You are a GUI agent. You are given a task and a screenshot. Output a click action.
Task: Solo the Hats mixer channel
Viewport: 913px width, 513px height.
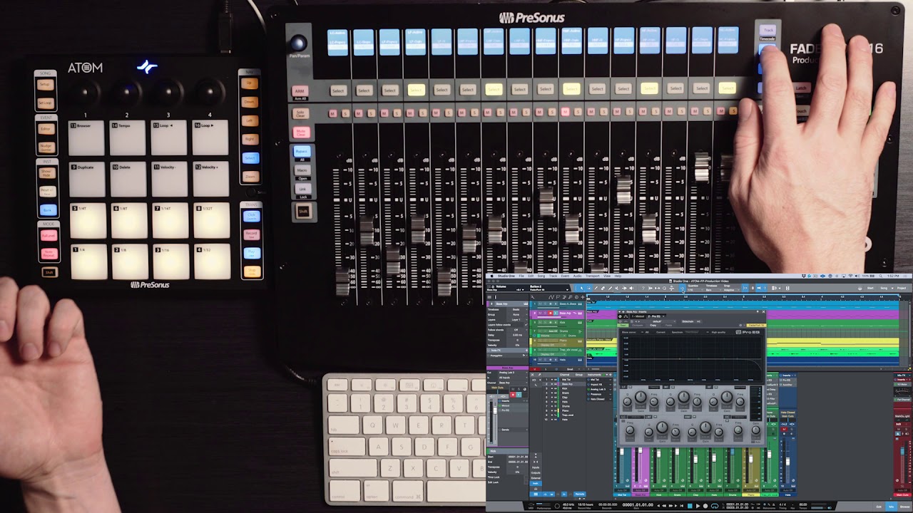point(792,429)
